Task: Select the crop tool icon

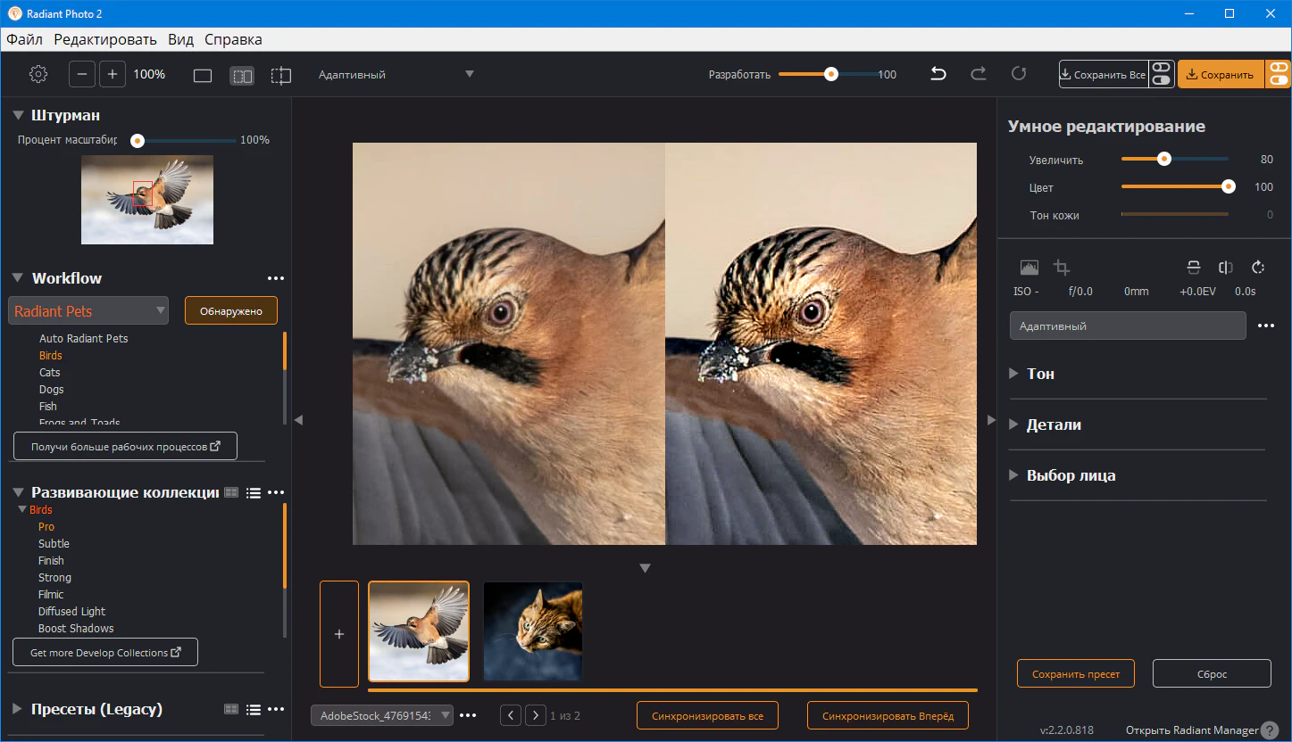Action: 1062,268
